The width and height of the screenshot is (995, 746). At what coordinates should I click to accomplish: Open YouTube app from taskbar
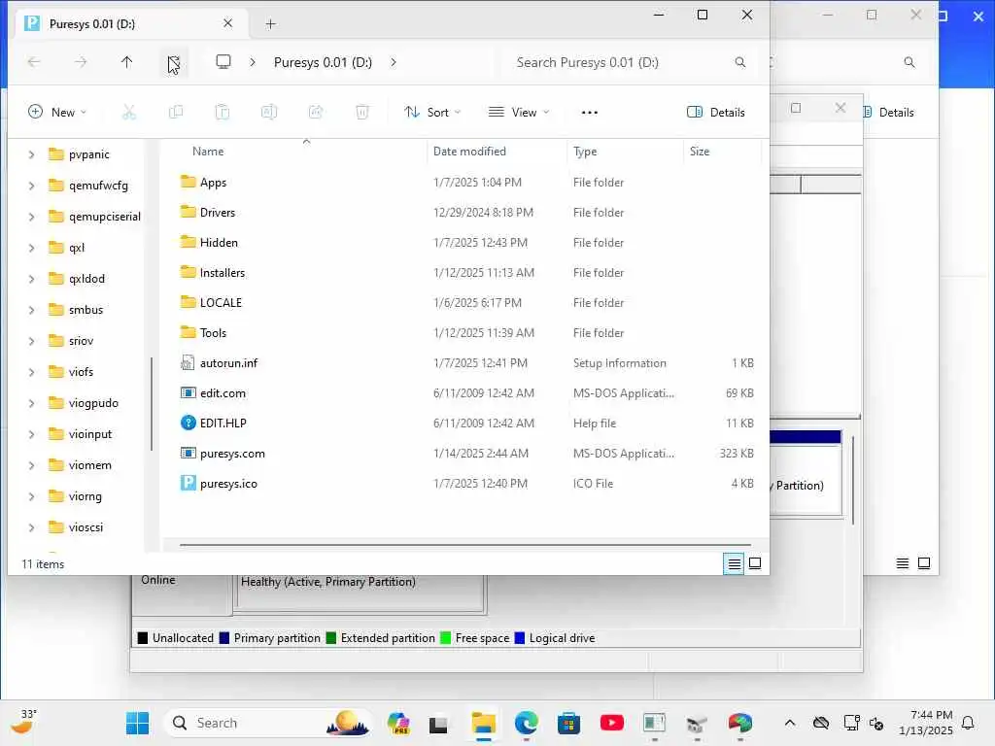[612, 723]
